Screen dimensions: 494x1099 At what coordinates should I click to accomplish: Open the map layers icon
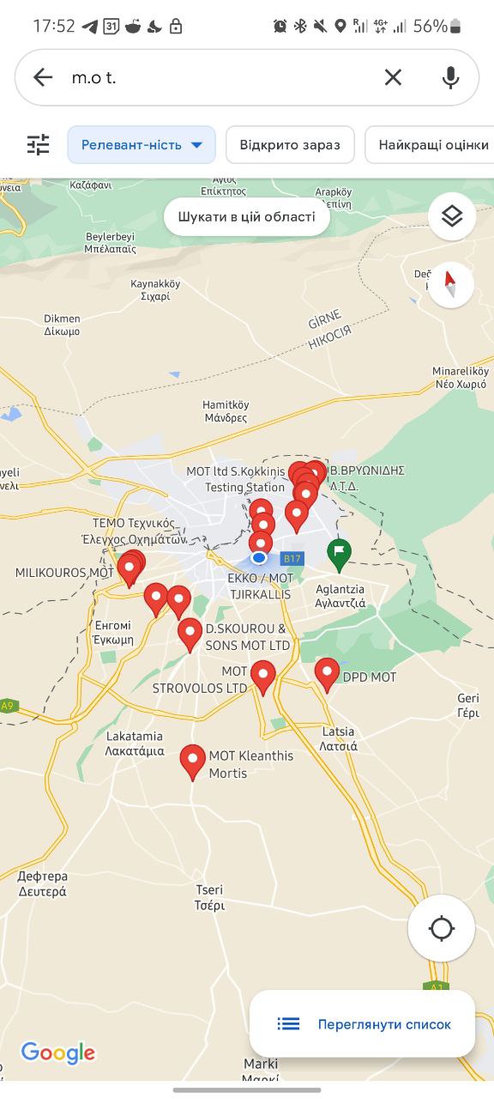click(x=452, y=217)
